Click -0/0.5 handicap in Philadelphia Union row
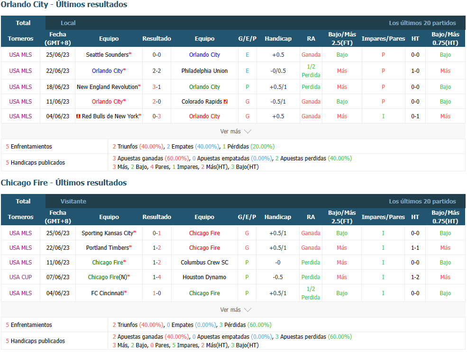Viewport: 467px width, 352px height. pyautogui.click(x=278, y=71)
